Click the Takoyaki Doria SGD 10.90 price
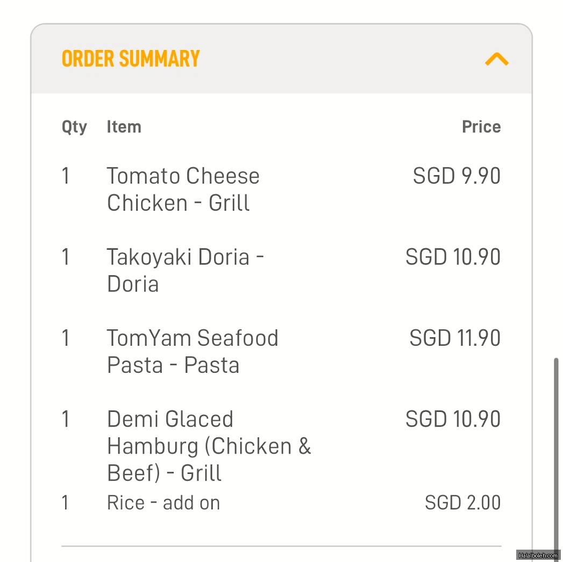 pyautogui.click(x=453, y=257)
